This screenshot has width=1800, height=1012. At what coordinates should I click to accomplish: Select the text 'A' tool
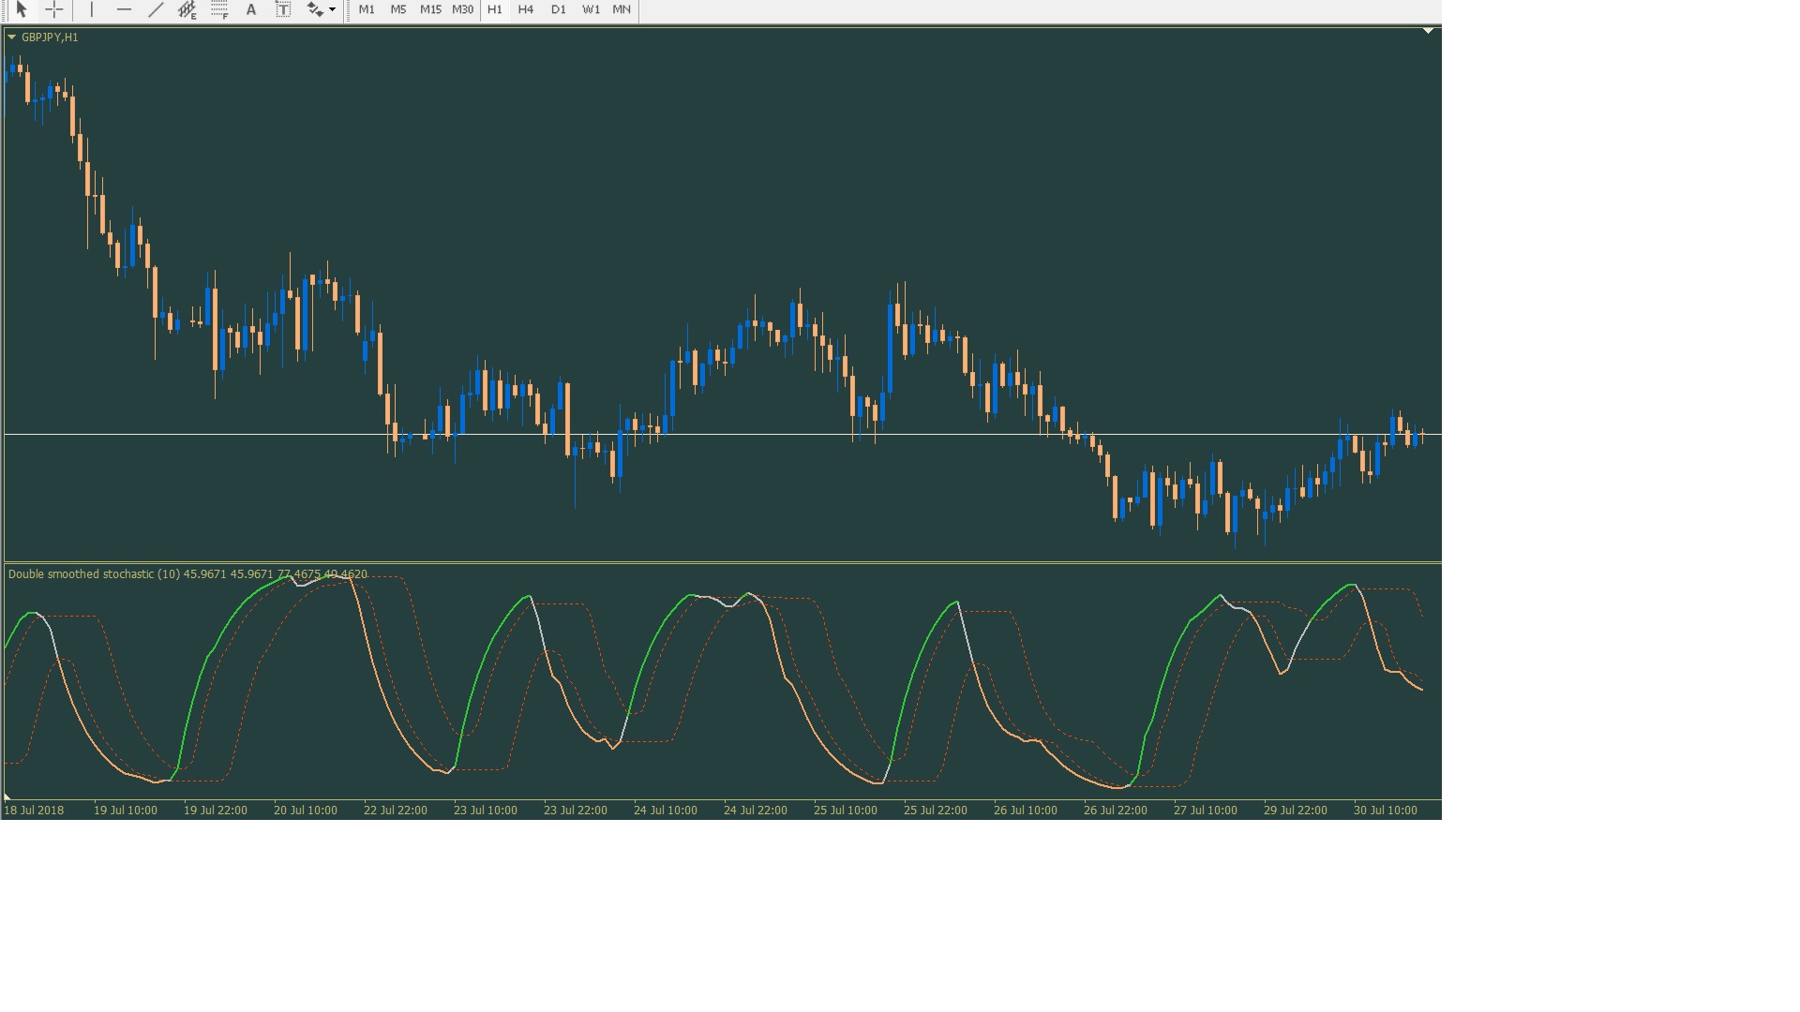pos(251,9)
